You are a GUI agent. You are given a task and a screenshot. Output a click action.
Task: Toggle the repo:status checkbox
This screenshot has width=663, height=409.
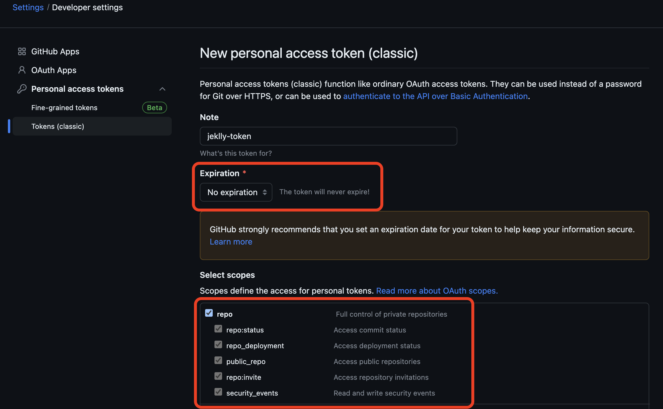[218, 329]
